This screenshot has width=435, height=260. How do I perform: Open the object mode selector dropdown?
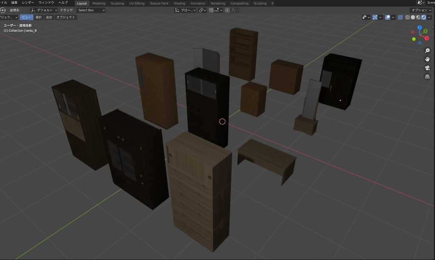click(9, 17)
